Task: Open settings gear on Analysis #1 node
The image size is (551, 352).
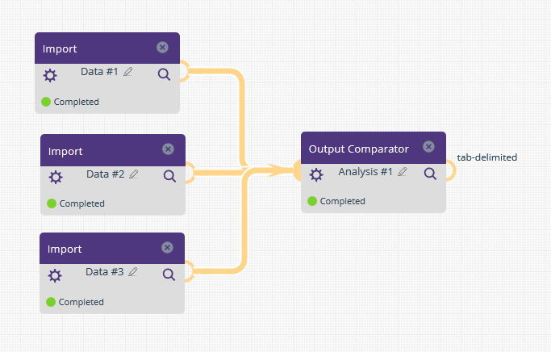Action: [316, 174]
